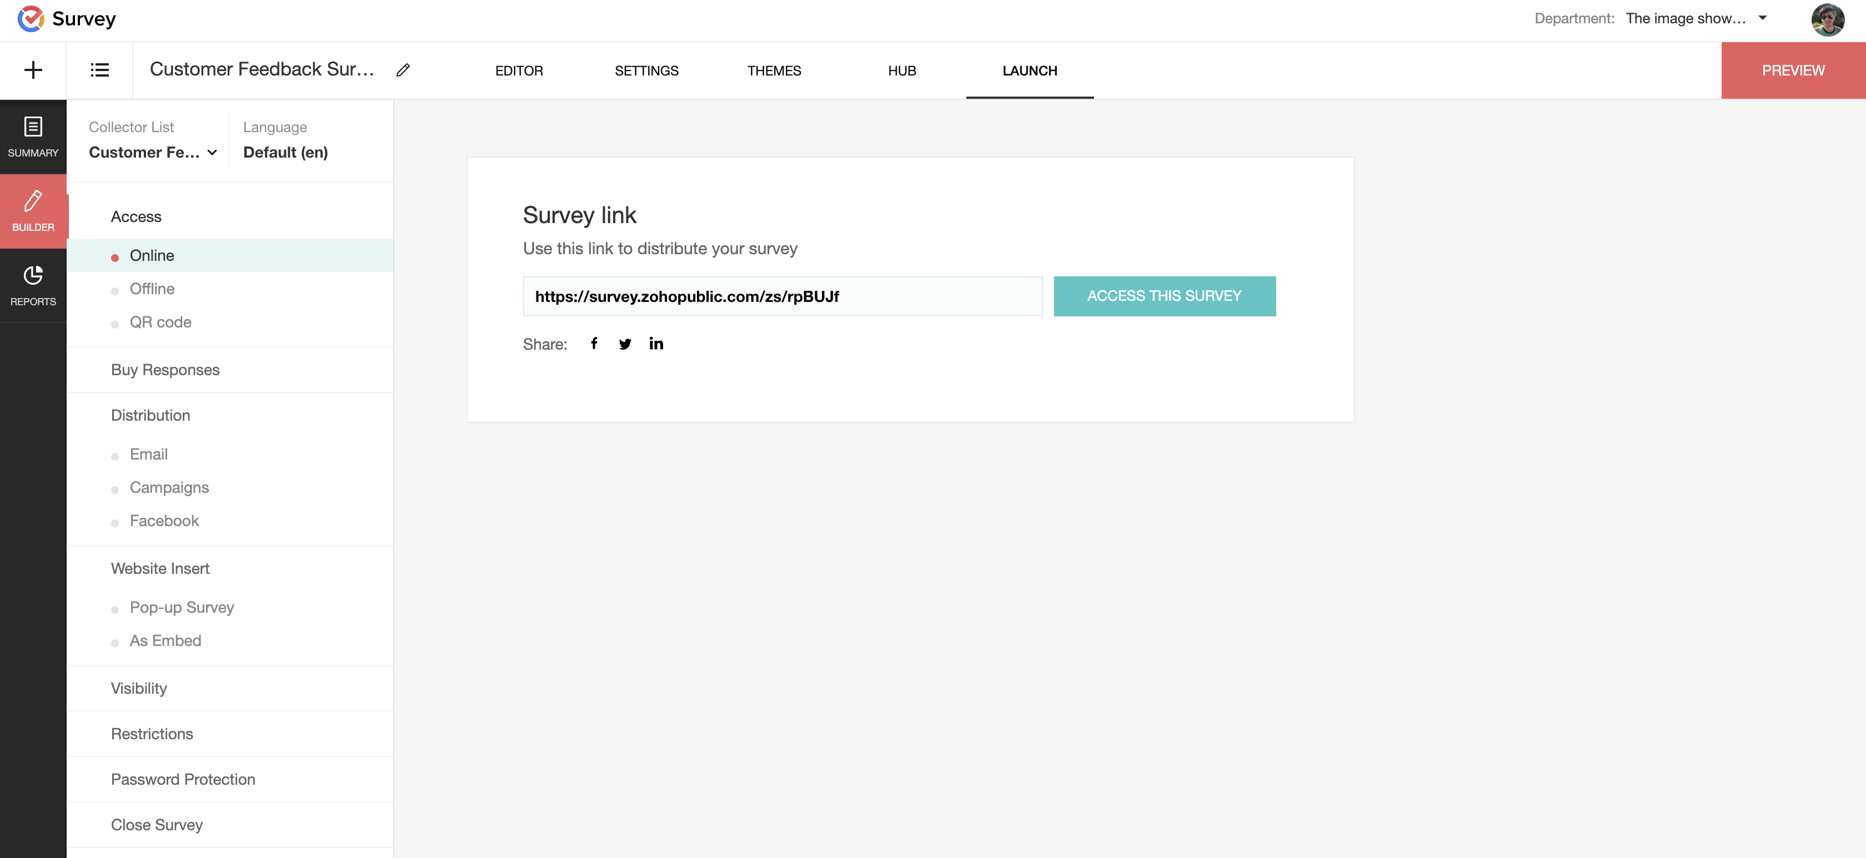Open the Department dropdown arrow
1866x858 pixels.
(x=1762, y=18)
